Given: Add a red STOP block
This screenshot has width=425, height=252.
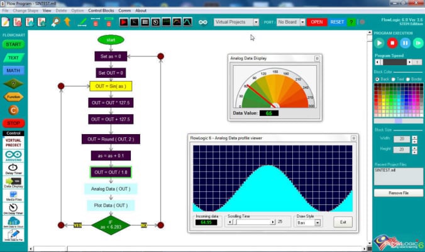Looking at the screenshot, I should pos(13,123).
